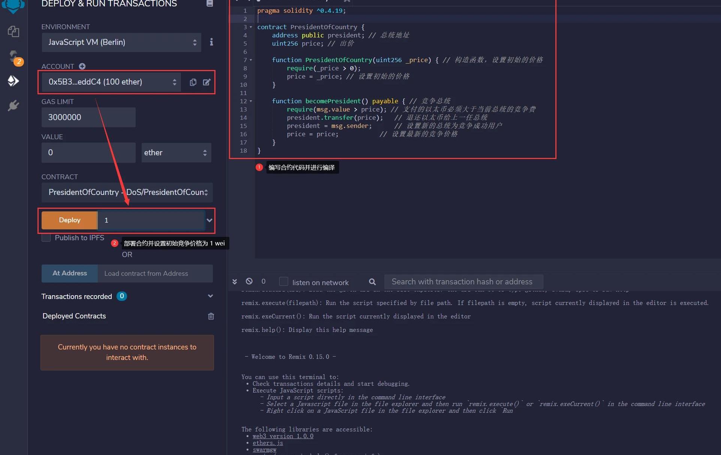Image resolution: width=721 pixels, height=455 pixels.
Task: Click the transaction hash search field
Action: coord(463,282)
